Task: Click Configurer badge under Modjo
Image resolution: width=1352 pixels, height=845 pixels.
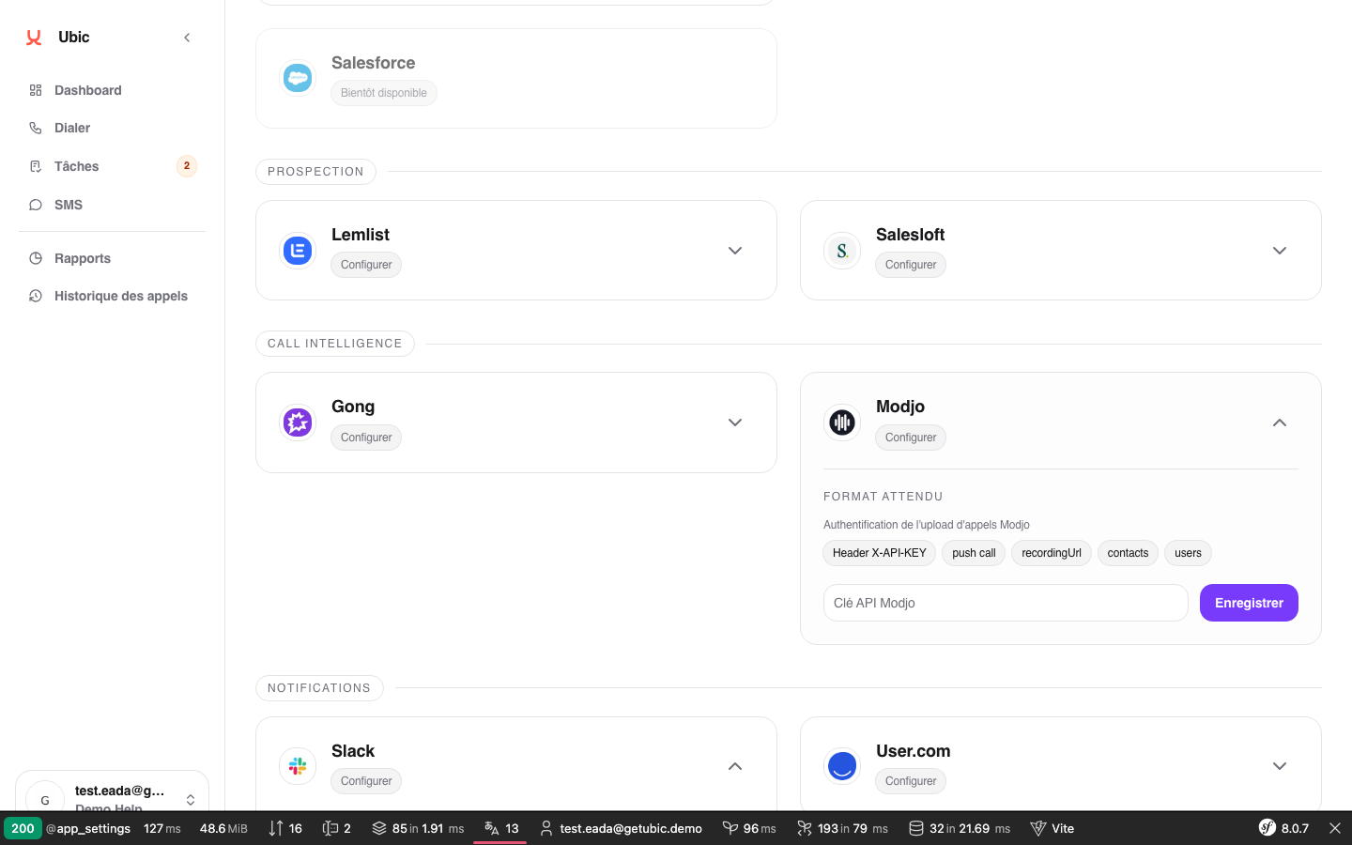Action: click(x=911, y=438)
